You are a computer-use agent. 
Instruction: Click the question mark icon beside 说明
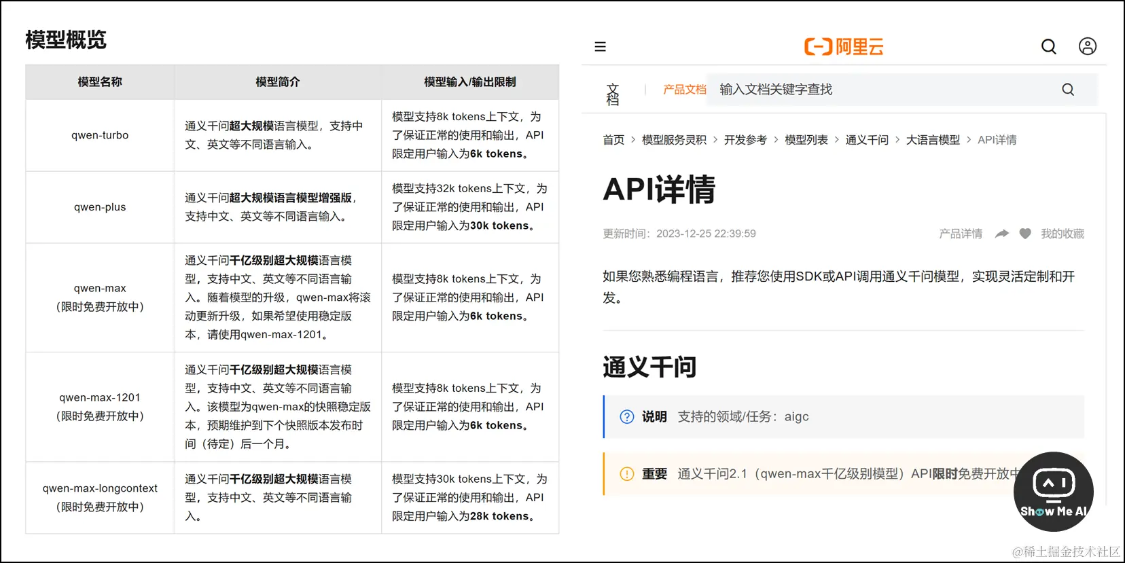pos(627,417)
